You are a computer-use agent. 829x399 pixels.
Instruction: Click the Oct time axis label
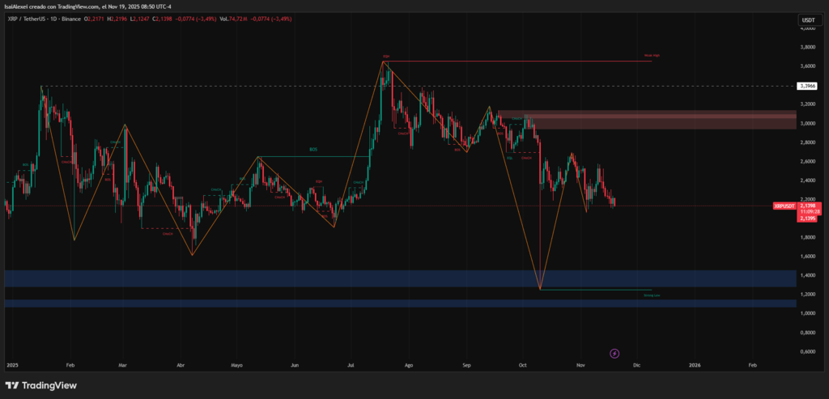[523, 365]
